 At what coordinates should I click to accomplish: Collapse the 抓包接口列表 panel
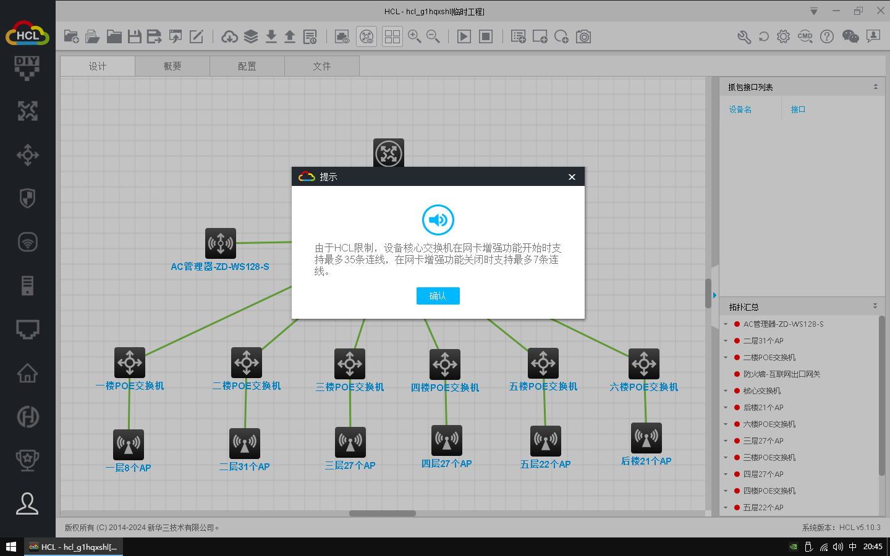[x=876, y=87]
